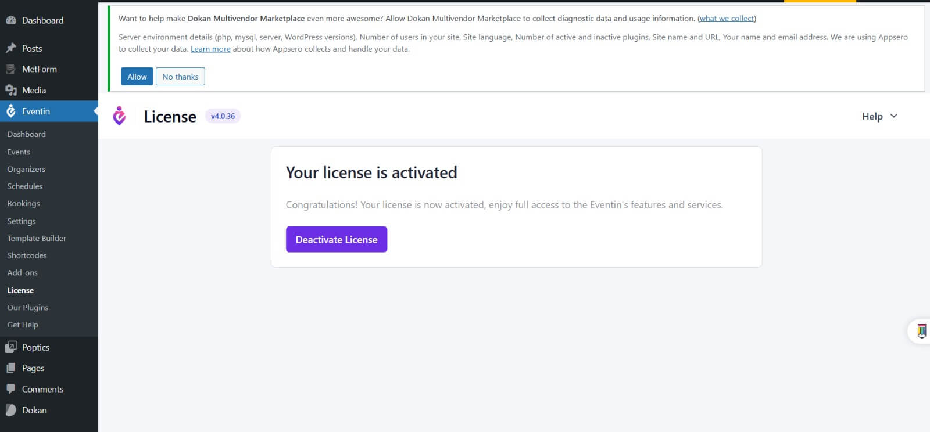Open Eventin Settings submenu item
Viewport: 930px width, 432px height.
(x=22, y=221)
